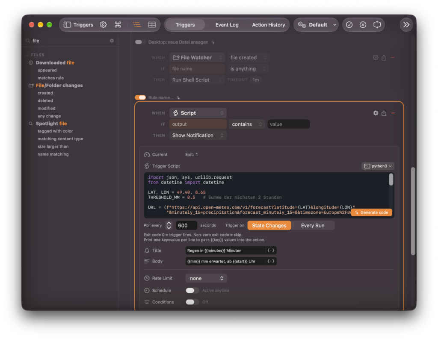Screen dimensions: 438x339
Task: Switch to list view layout icon
Action: (137, 24)
